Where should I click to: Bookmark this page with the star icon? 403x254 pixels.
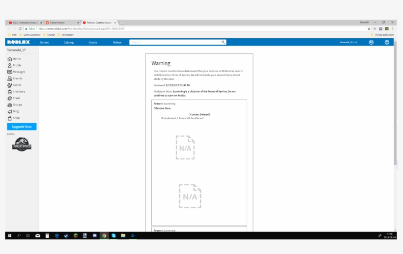tap(369, 29)
